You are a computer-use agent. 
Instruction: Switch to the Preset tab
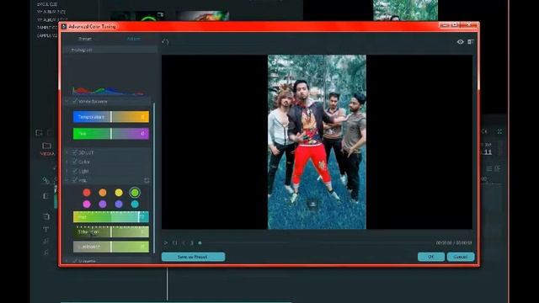(85, 39)
